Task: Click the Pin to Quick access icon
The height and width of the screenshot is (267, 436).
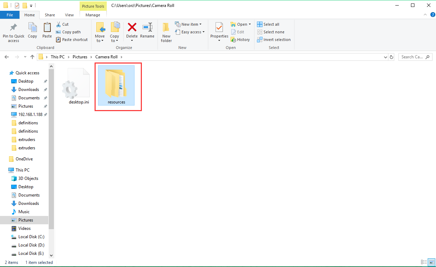Action: tap(13, 28)
